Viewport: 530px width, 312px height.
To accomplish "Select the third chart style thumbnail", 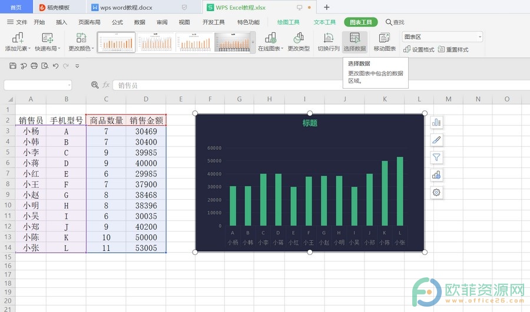I will 194,42.
